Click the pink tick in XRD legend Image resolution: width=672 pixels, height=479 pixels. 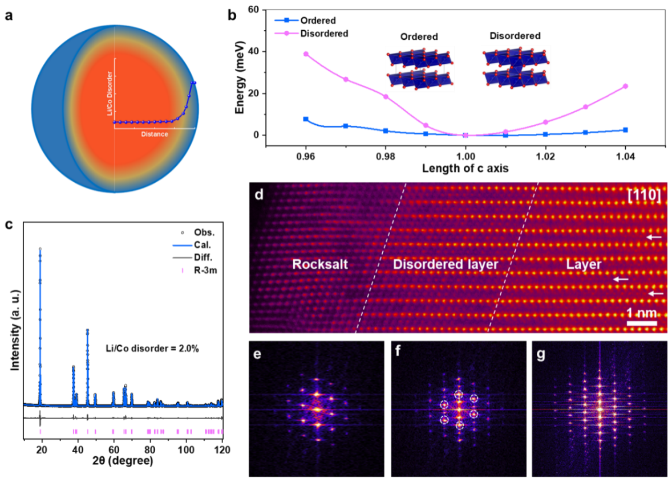click(x=183, y=271)
